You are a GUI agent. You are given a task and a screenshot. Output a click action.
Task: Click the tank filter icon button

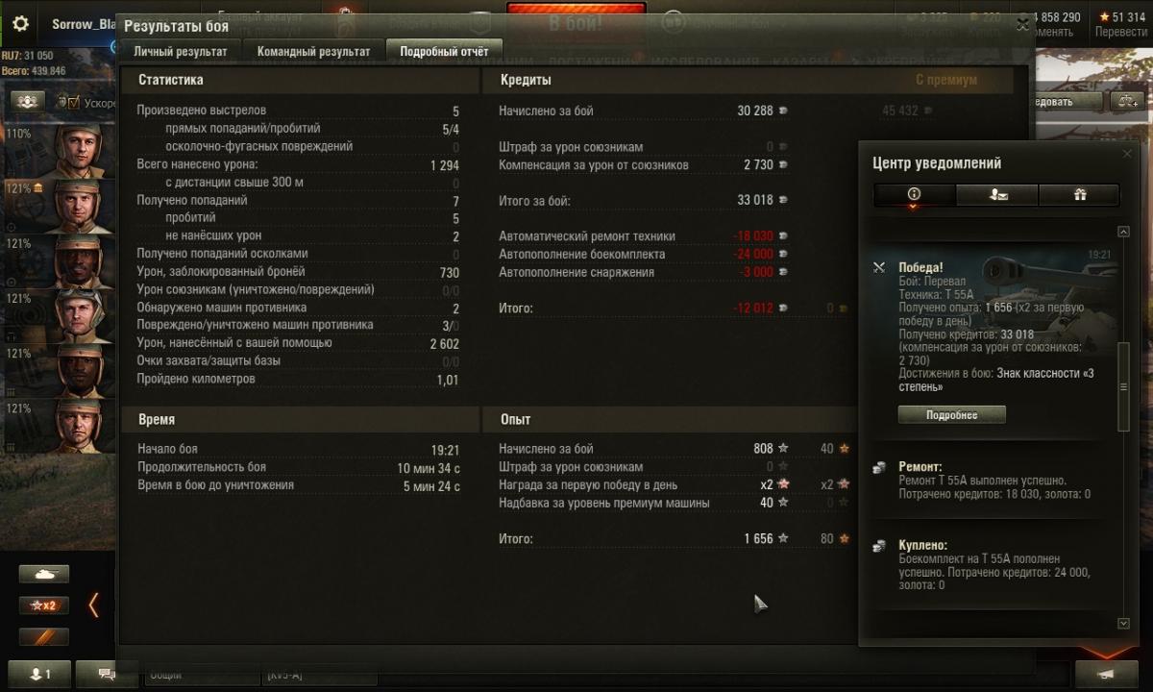[x=44, y=574]
